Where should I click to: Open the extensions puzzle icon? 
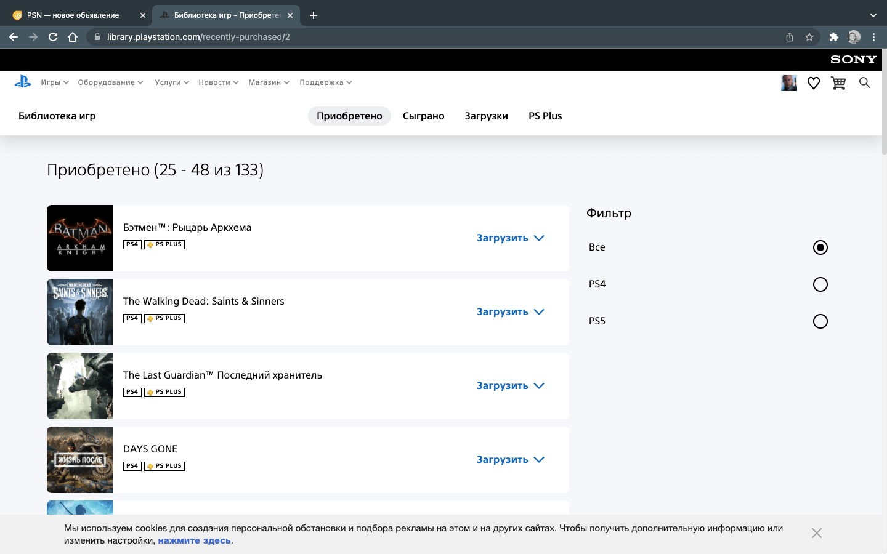click(x=834, y=37)
